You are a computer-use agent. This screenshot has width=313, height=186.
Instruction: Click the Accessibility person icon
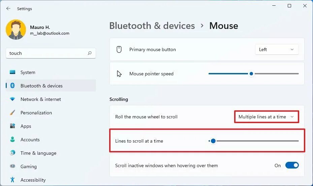click(x=12, y=180)
